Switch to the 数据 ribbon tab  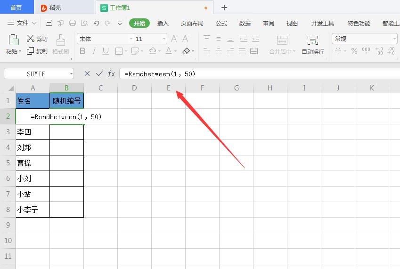(245, 23)
